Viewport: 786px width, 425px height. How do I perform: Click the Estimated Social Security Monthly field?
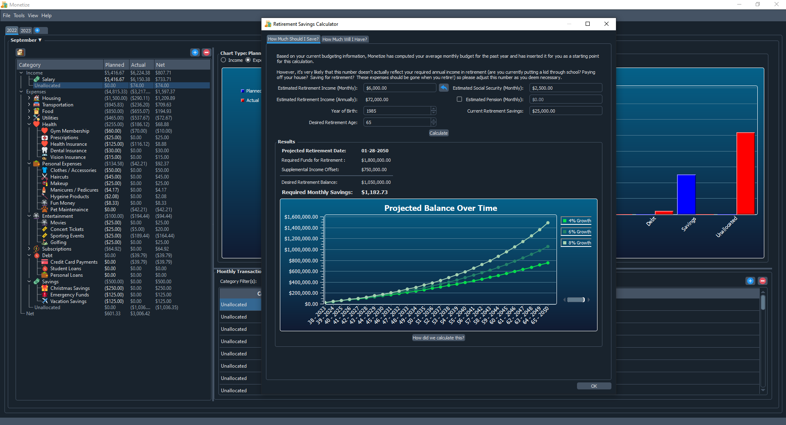tap(566, 88)
